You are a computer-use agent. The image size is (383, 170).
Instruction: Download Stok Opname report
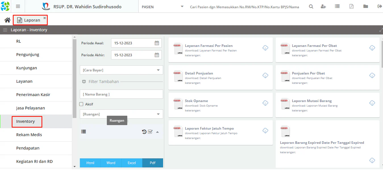(x=265, y=103)
